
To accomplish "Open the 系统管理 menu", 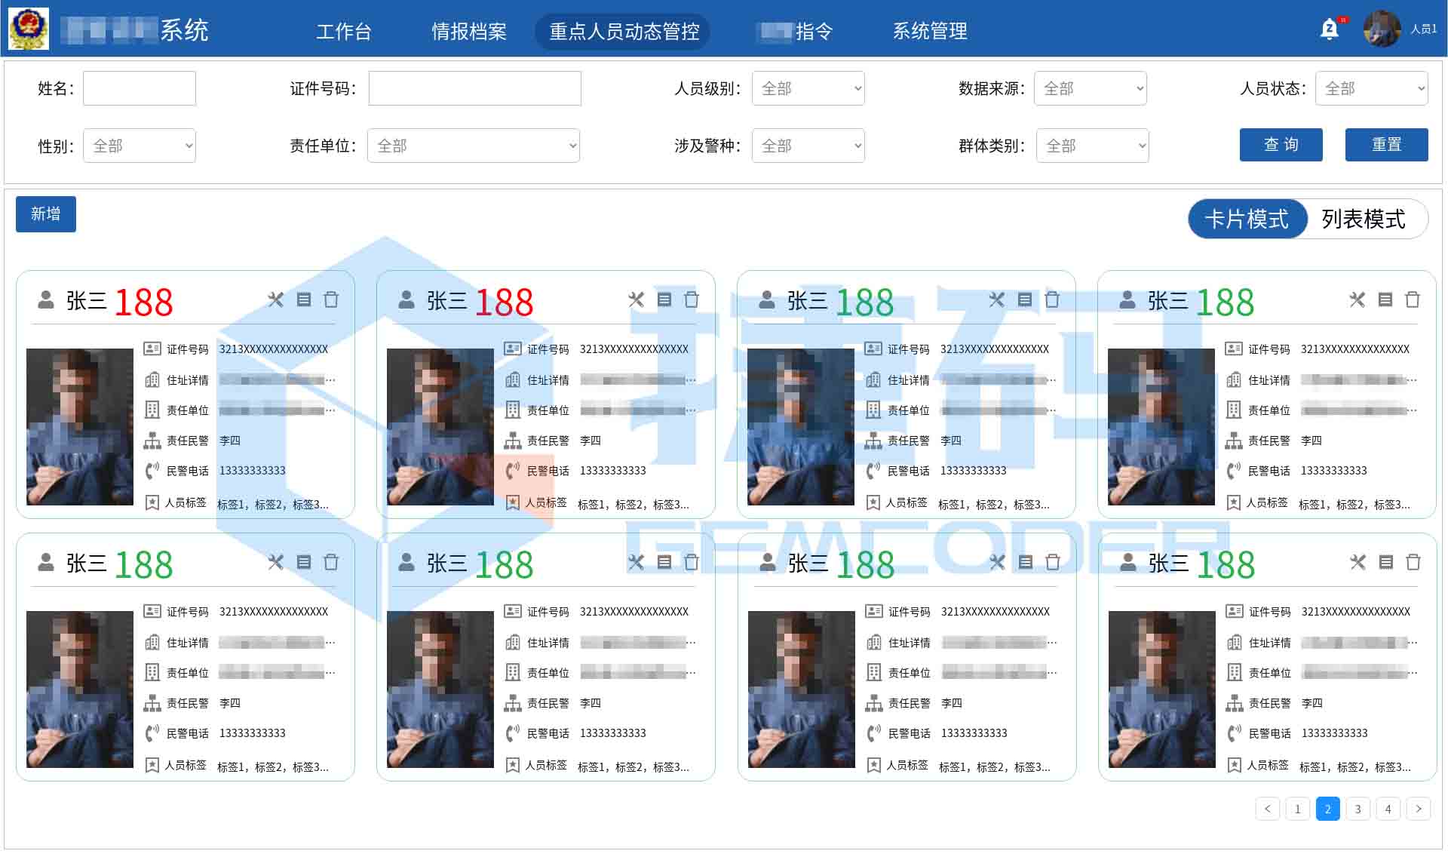I will click(929, 32).
